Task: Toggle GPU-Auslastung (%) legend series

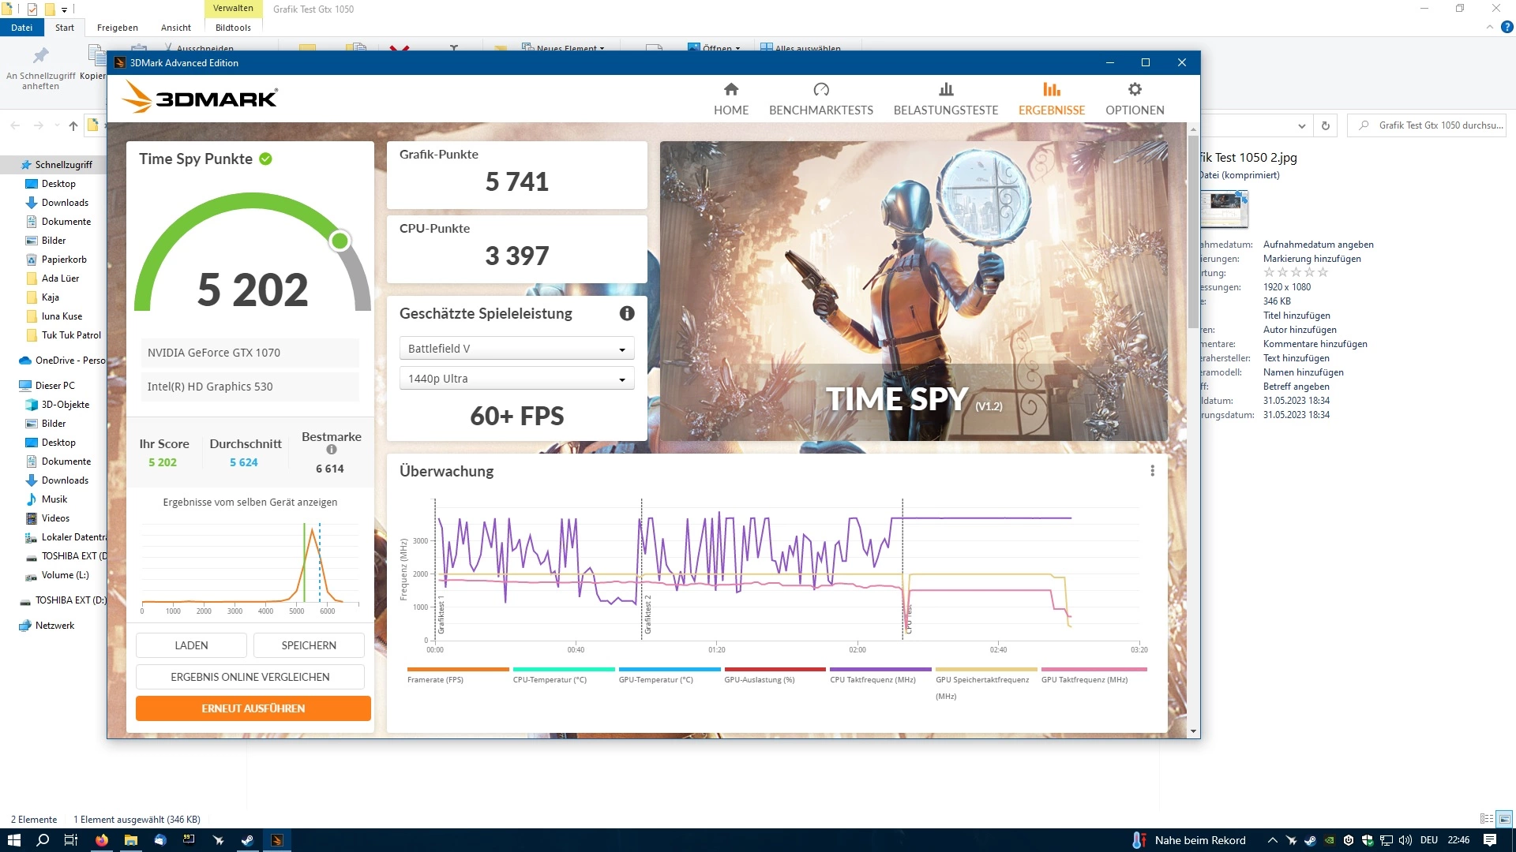Action: (x=775, y=676)
